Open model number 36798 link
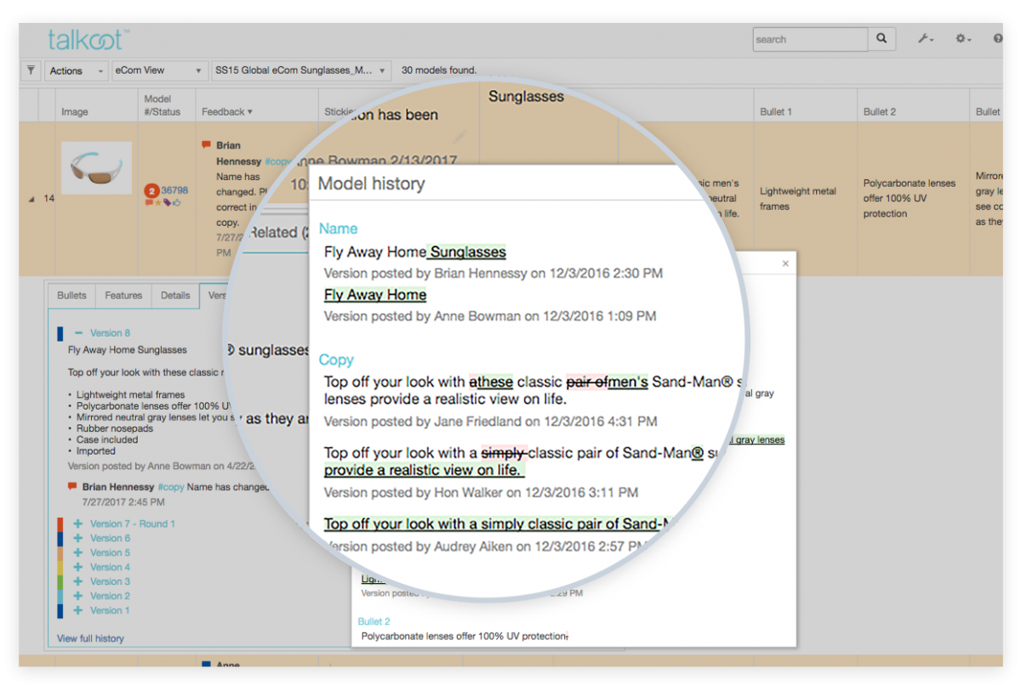 (174, 190)
